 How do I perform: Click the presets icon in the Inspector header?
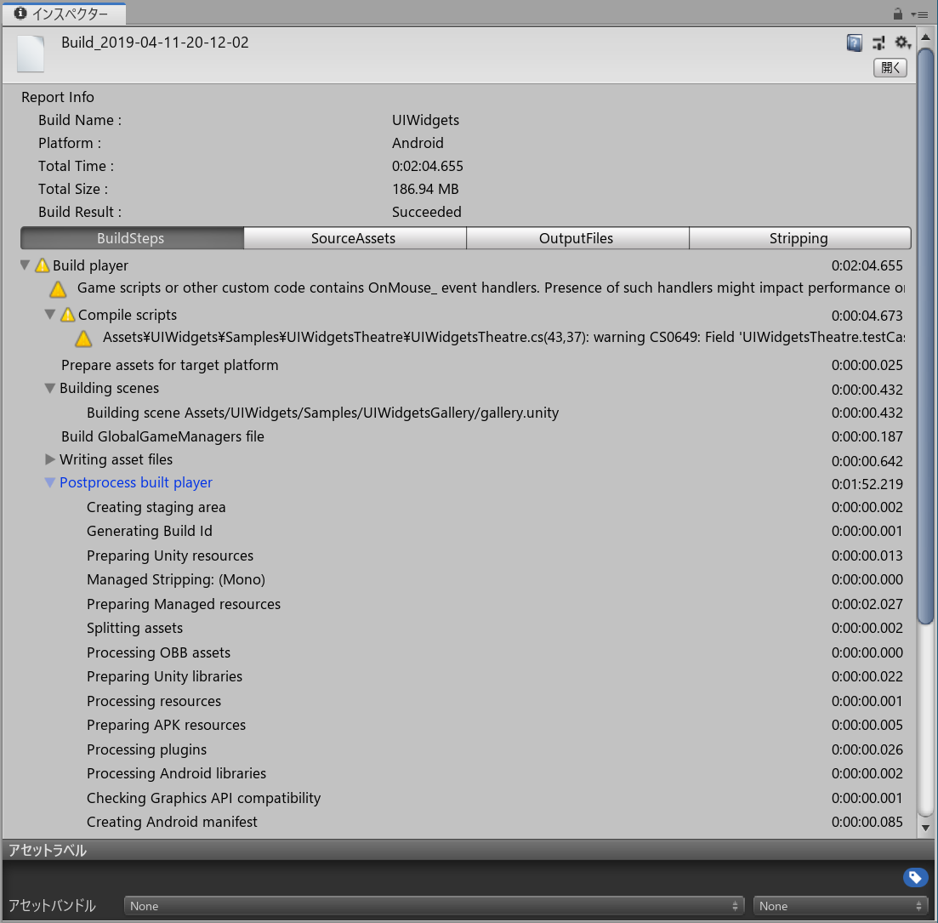point(878,42)
